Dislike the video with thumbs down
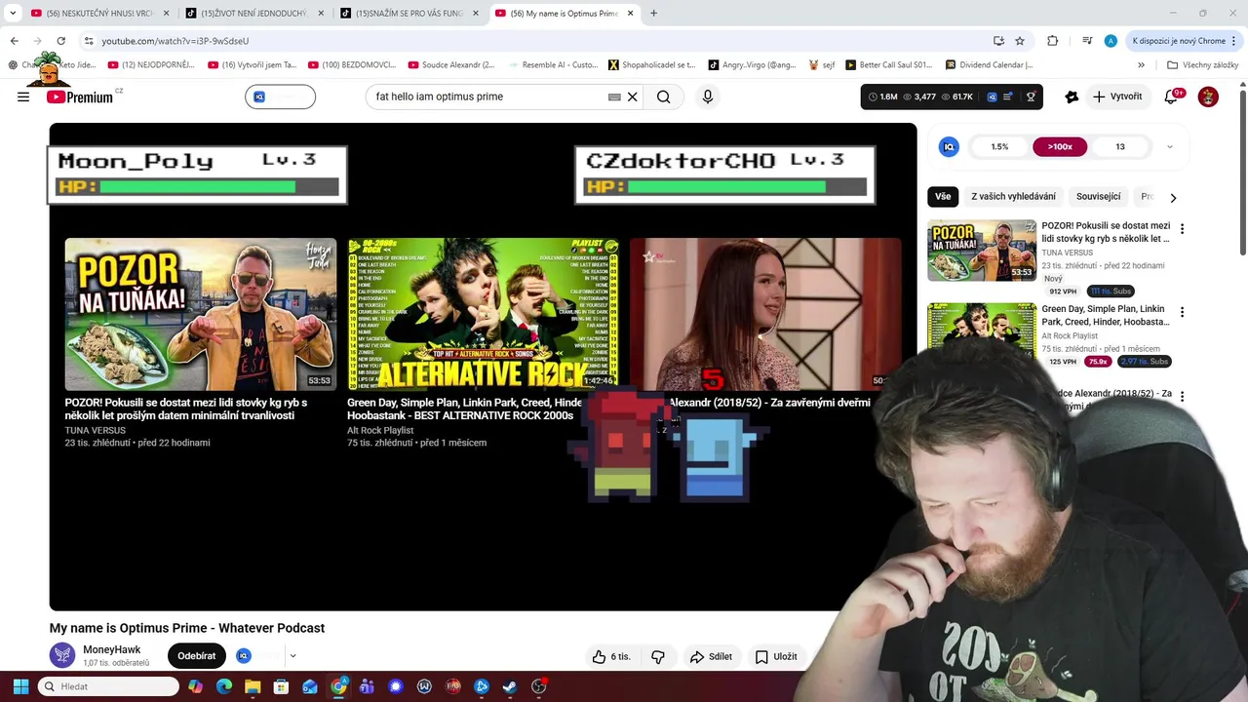Screen dimensions: 1248x702 click(x=658, y=656)
